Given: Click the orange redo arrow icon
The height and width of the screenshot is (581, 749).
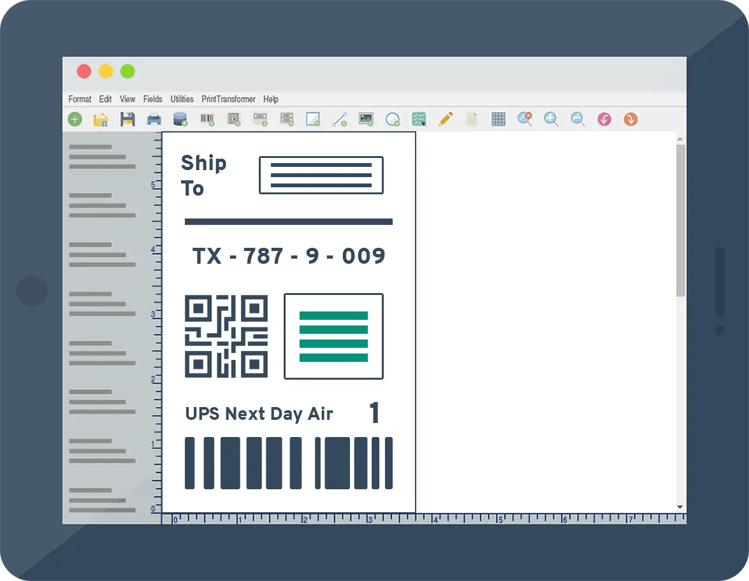Looking at the screenshot, I should pos(630,119).
